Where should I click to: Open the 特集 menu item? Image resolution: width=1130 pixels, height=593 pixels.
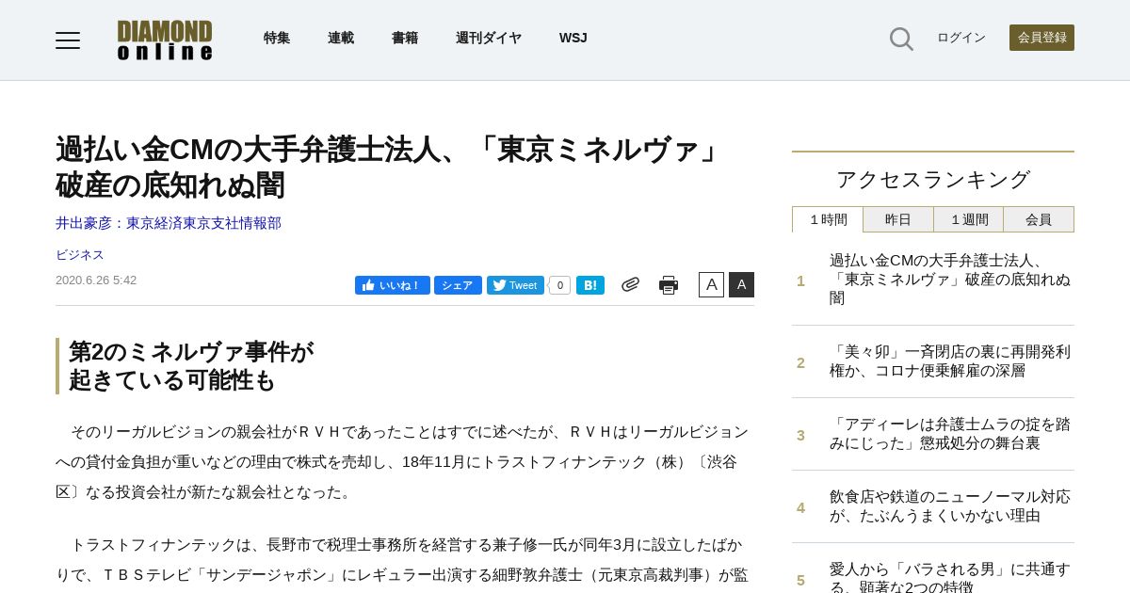click(277, 38)
